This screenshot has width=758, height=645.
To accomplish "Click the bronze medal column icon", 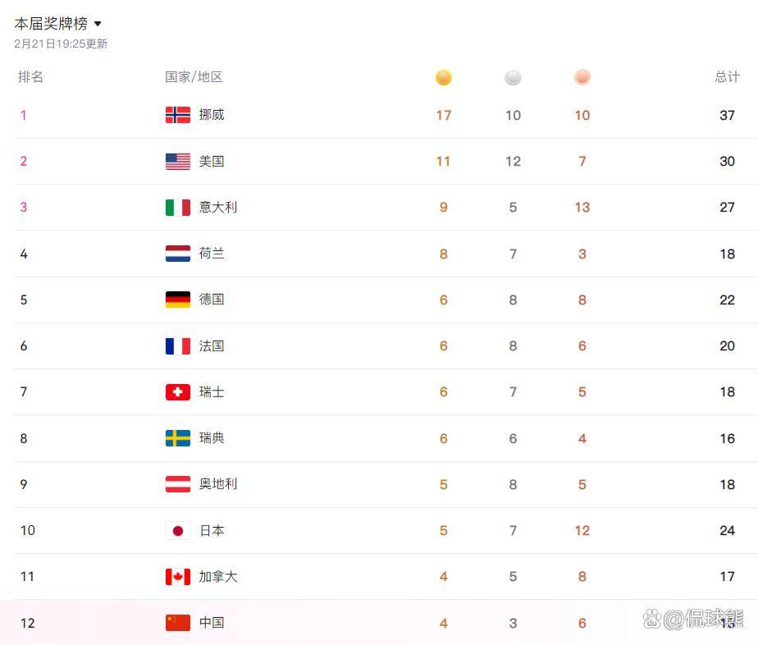I will pyautogui.click(x=582, y=77).
